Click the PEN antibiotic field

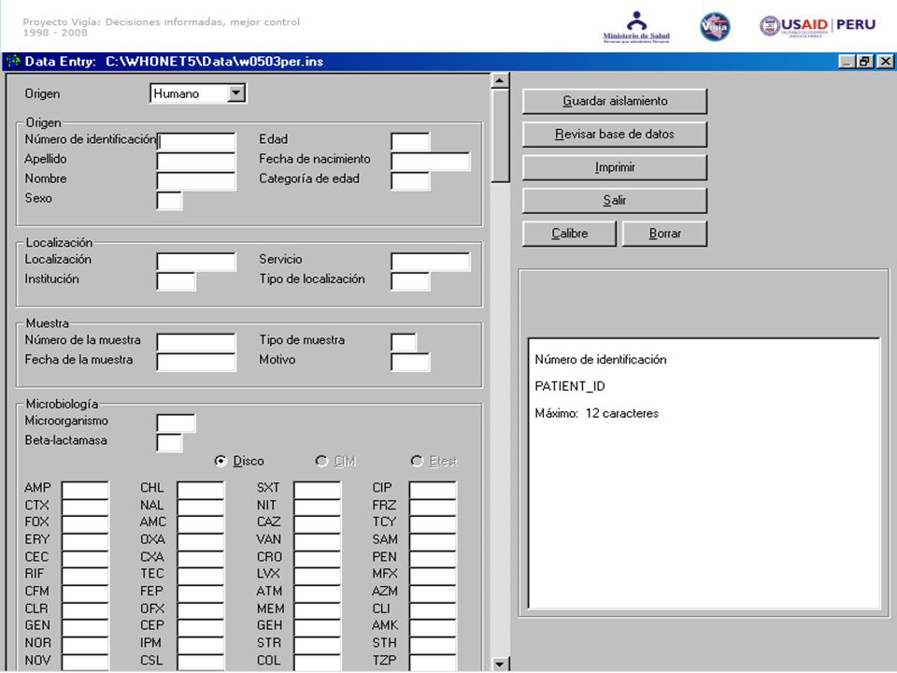point(433,559)
